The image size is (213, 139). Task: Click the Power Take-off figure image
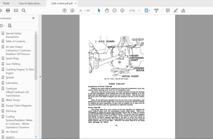116,56
